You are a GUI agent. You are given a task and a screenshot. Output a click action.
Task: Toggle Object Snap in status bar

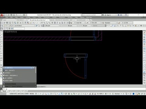[62, 94]
